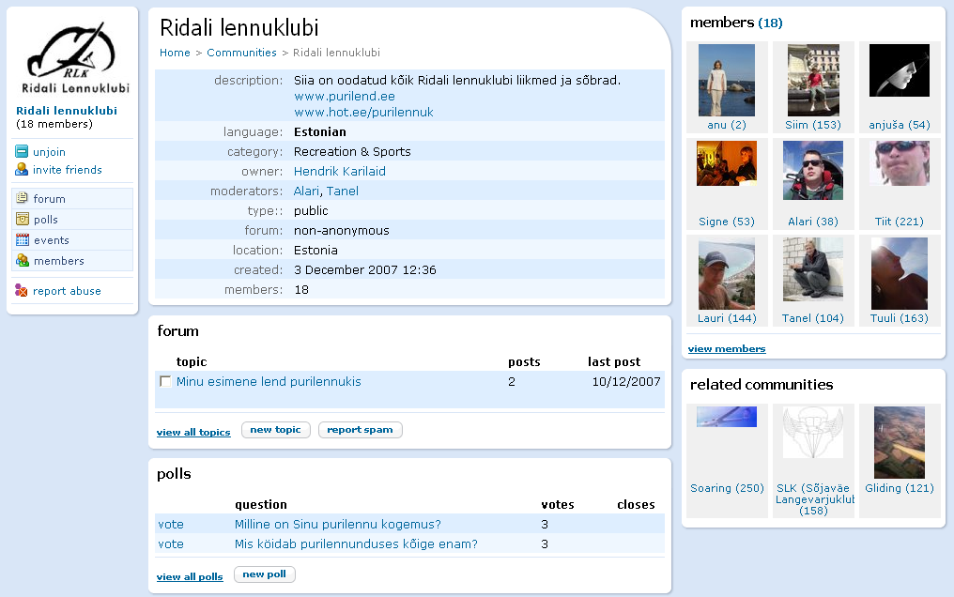Open owner Hendrik Karilaid's profile
This screenshot has height=597, width=954.
[x=340, y=172]
